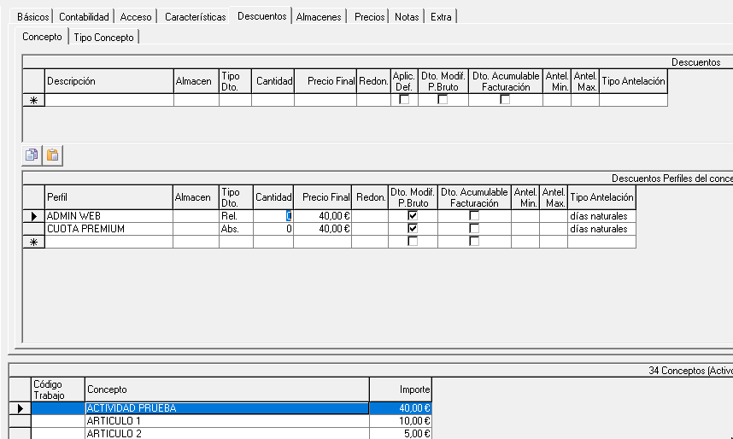Click the ADMIN WEB profile cell
The height and width of the screenshot is (439, 733).
(108, 216)
